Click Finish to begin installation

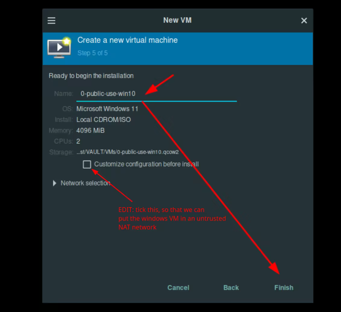[x=283, y=288]
